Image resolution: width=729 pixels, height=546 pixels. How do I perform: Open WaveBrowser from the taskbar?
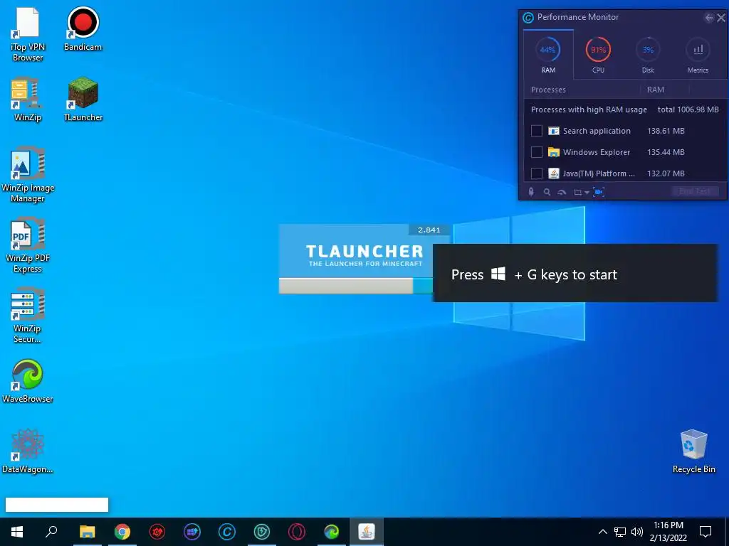coord(332,532)
